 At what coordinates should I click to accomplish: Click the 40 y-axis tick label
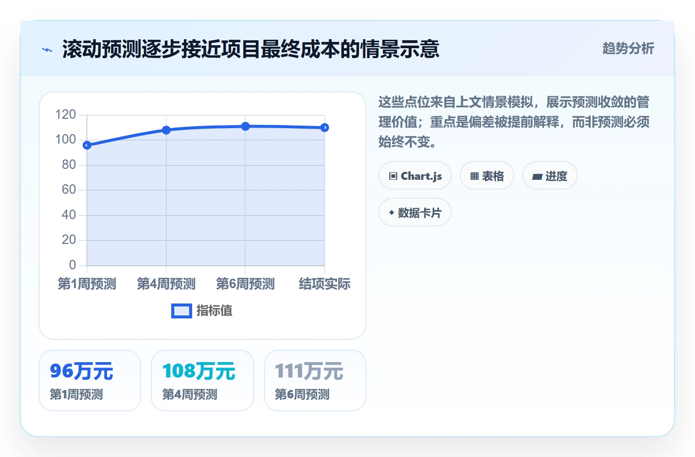(69, 215)
